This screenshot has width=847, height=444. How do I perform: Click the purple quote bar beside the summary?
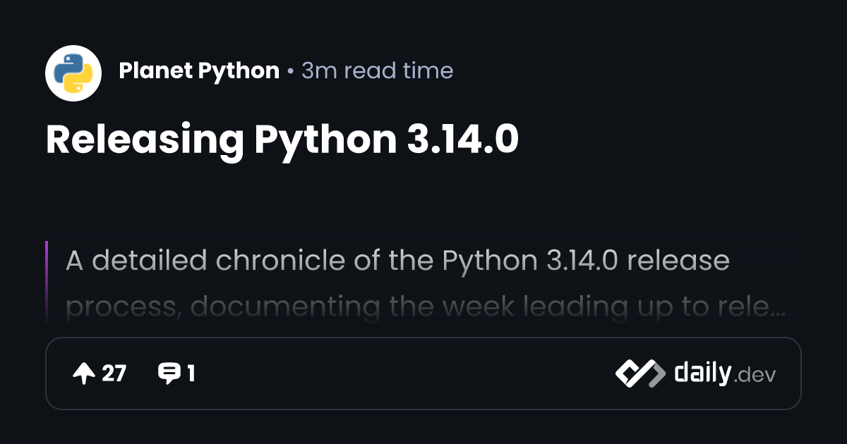click(x=47, y=282)
